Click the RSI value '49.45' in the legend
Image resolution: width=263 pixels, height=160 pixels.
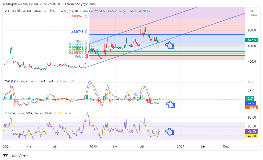pos(48,113)
